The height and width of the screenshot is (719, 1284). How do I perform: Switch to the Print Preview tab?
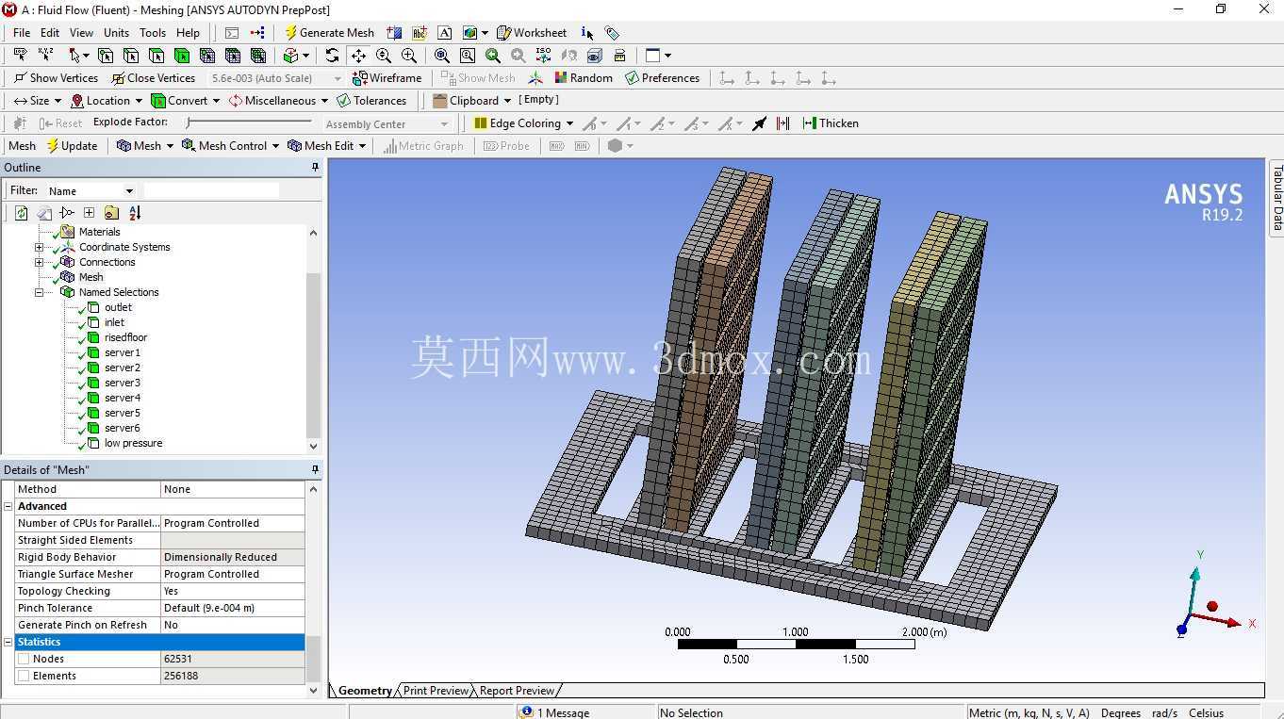[x=436, y=691]
